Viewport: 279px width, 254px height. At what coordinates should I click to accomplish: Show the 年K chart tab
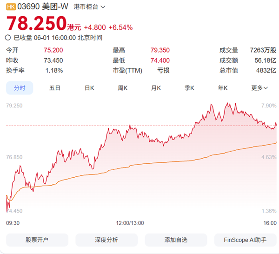(223, 88)
